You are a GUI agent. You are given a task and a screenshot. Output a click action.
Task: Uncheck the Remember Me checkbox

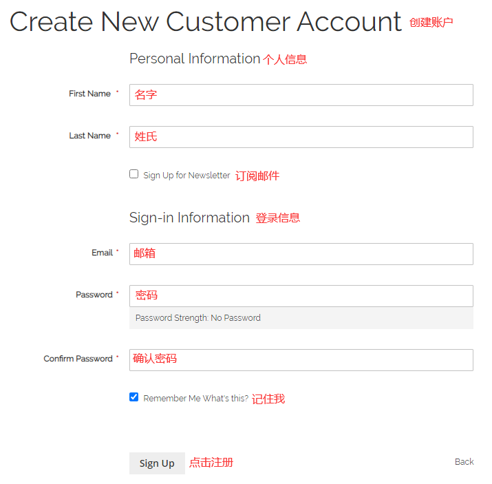[134, 397]
